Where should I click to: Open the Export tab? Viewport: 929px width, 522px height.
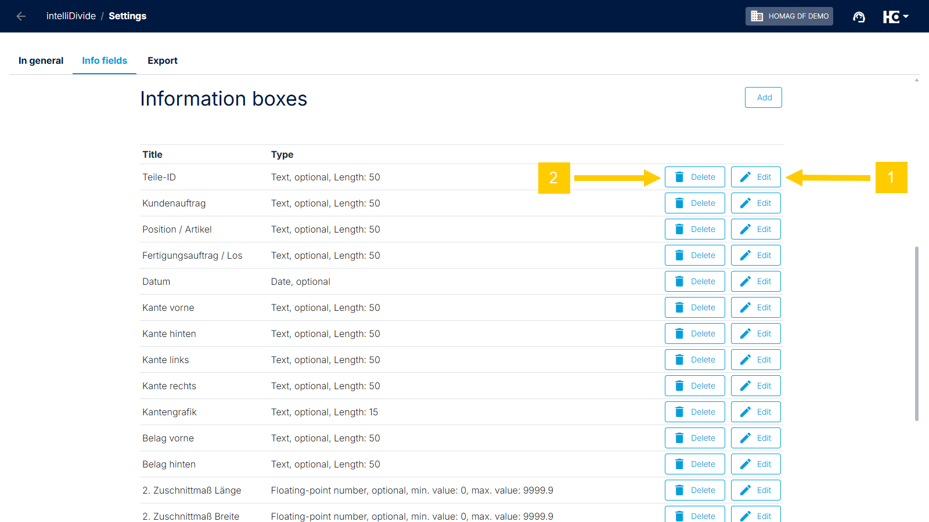(163, 60)
